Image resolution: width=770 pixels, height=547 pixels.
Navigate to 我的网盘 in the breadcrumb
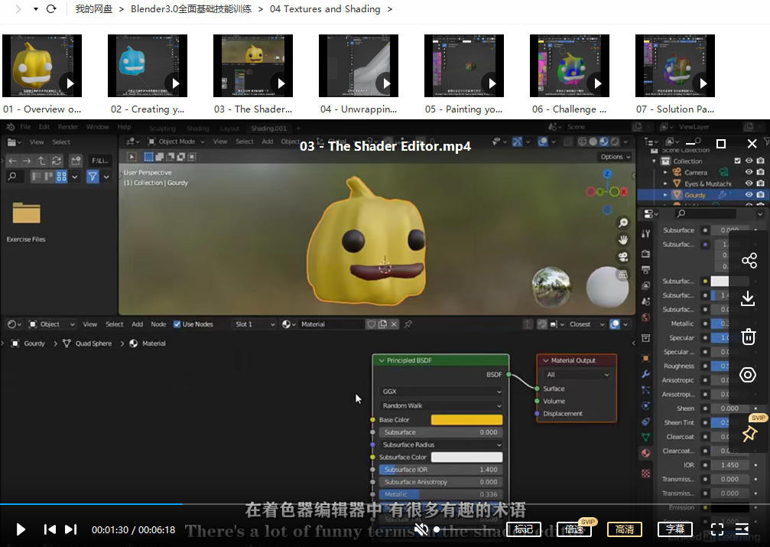coord(93,9)
